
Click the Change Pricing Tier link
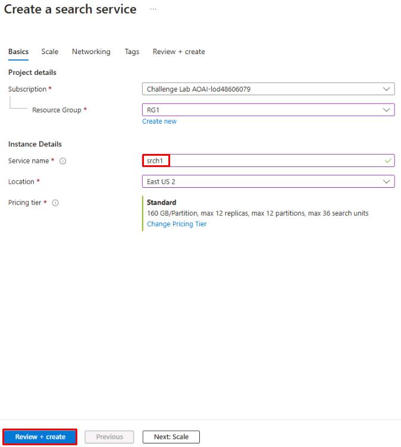click(x=177, y=224)
